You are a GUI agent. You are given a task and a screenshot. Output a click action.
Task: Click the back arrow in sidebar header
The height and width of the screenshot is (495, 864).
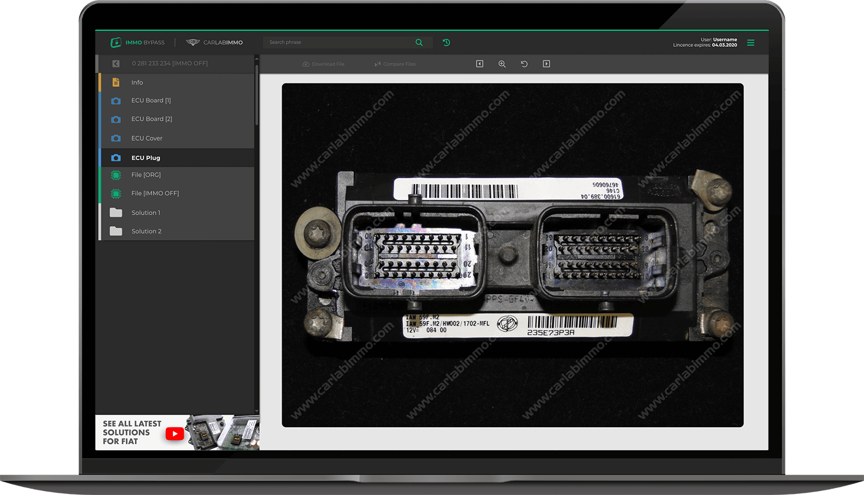[x=116, y=64]
